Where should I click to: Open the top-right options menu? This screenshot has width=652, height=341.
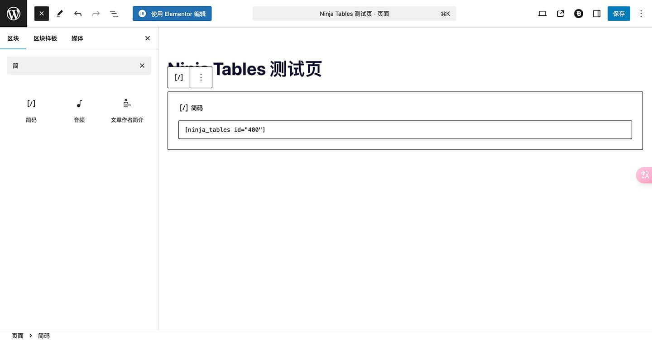641,14
